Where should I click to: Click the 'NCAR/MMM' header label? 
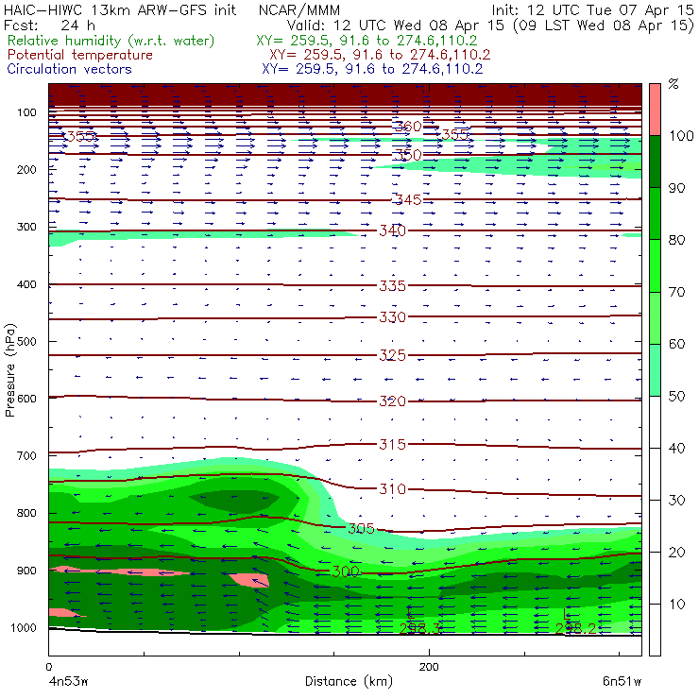click(299, 10)
